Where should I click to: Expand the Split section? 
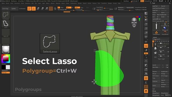tap(154, 89)
